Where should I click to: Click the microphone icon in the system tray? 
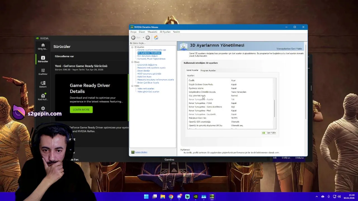point(329,197)
